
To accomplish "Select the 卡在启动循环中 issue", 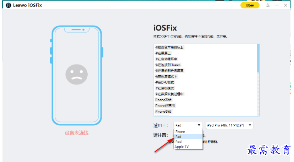I will (x=166, y=59).
